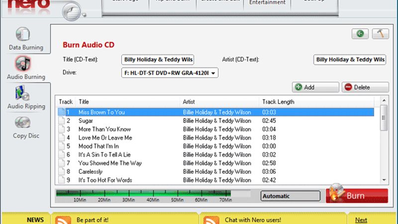Click the scroll up arrow of track list
Image resolution: width=398 pixels, height=224 pixels.
click(x=384, y=101)
